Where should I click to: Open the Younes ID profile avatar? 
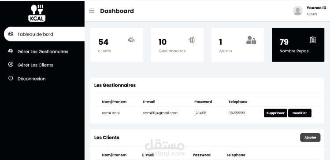tap(297, 11)
